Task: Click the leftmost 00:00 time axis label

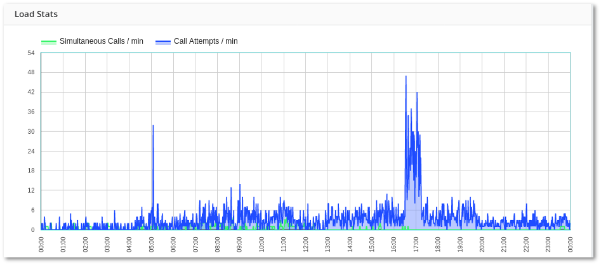Action: point(41,244)
